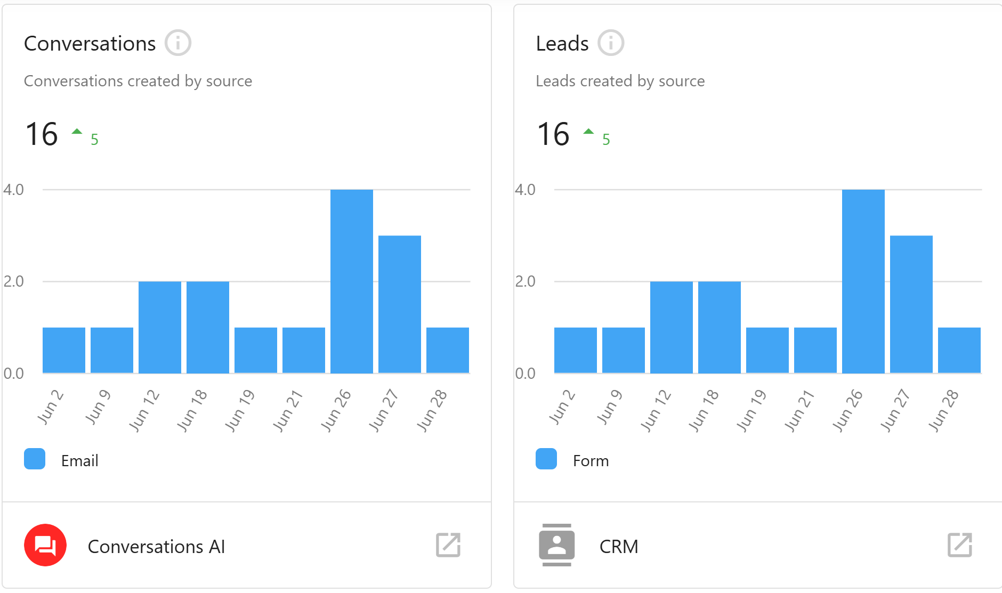Select the Conversations tab header
The image size is (1002, 593).
[x=90, y=43]
